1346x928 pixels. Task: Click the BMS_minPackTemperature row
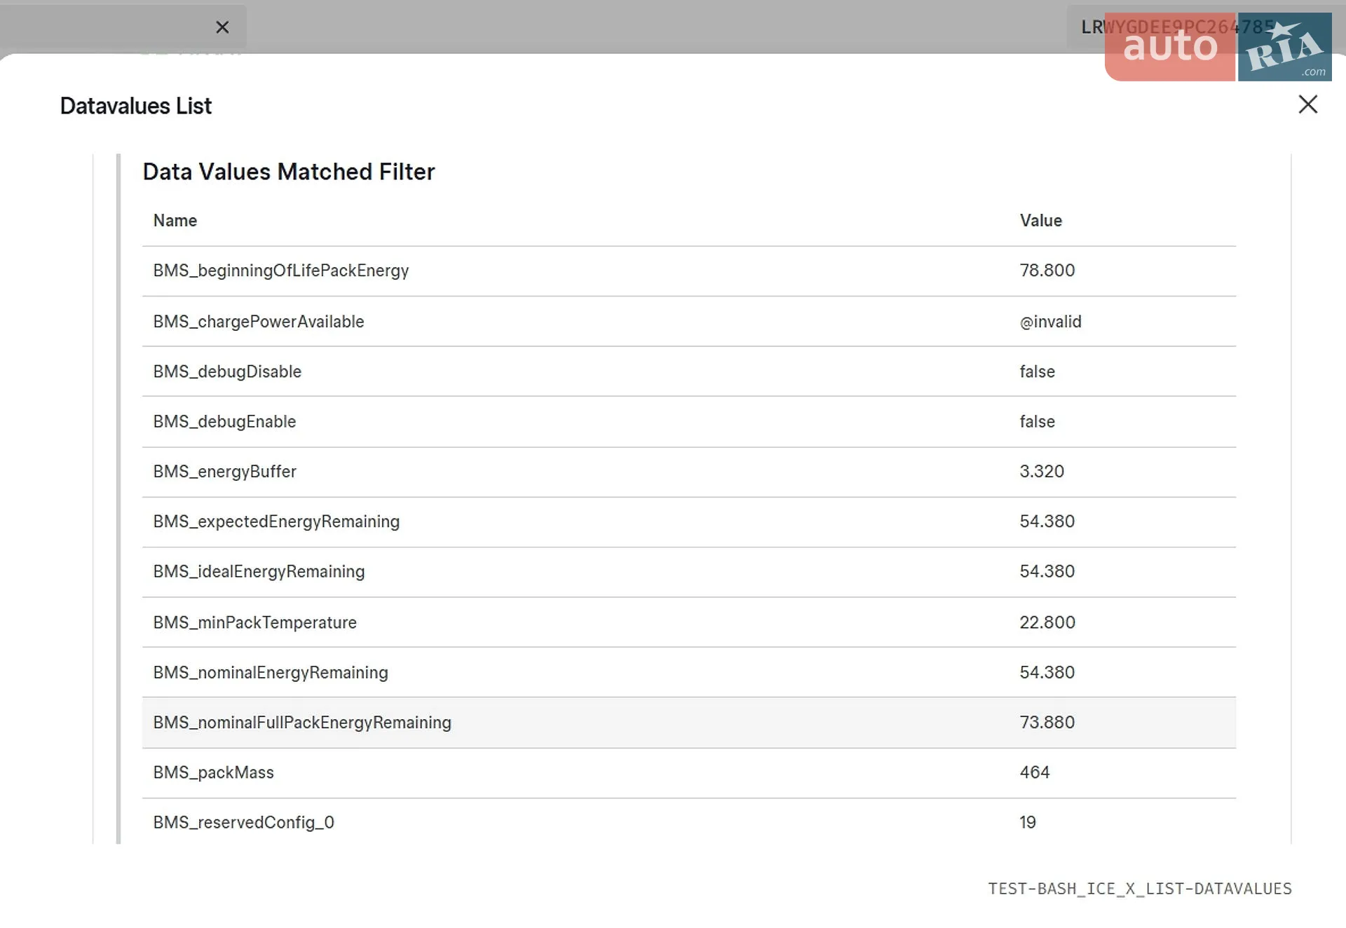[688, 622]
